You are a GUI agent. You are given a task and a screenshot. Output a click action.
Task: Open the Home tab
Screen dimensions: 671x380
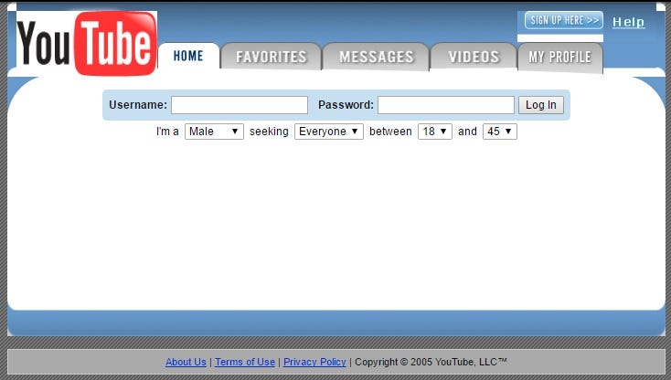(x=188, y=56)
